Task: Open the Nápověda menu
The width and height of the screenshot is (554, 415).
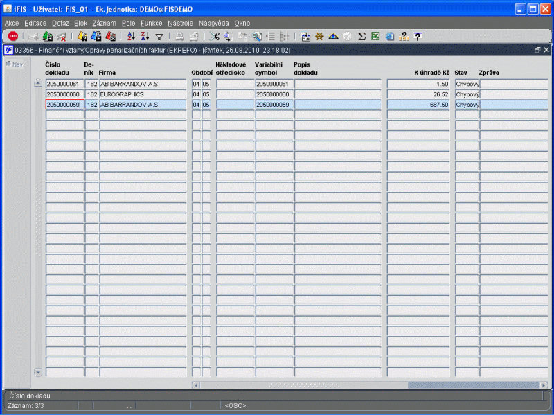Action: click(214, 24)
